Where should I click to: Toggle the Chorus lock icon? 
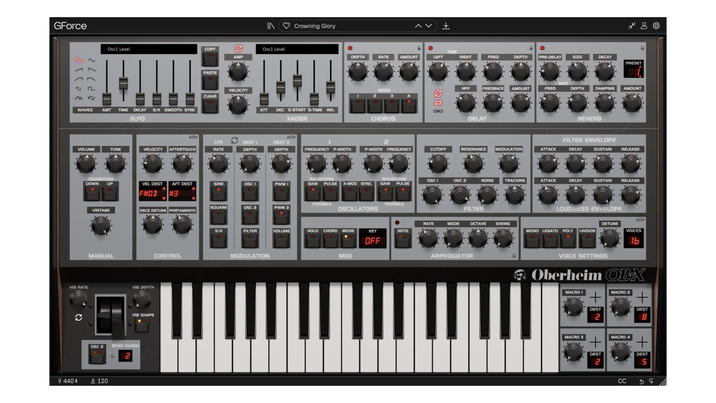click(419, 48)
